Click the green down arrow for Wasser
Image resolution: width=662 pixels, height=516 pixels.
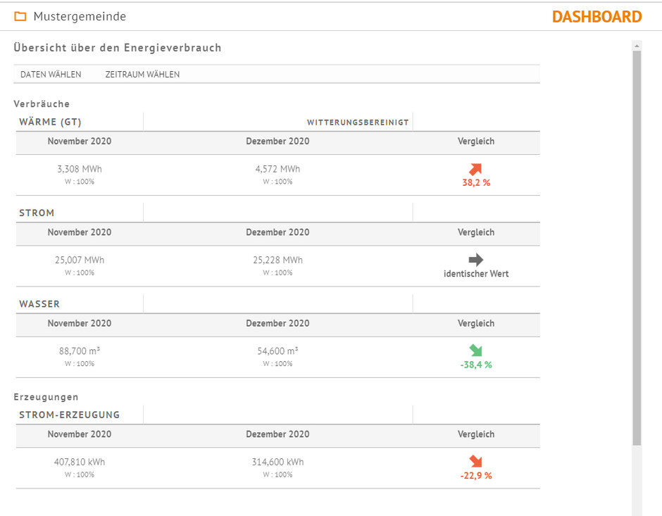[x=476, y=351]
